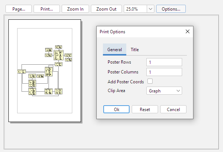The height and width of the screenshot is (152, 223).
Task: Zoom out of the print preview
Action: tap(106, 9)
